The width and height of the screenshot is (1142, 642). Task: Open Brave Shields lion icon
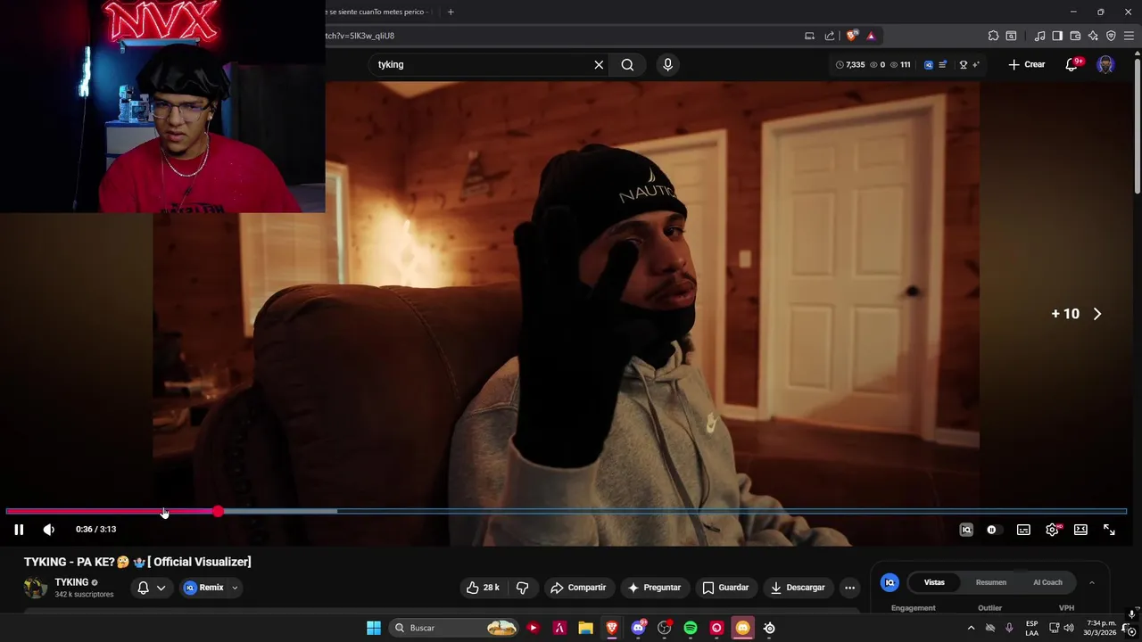(x=851, y=36)
